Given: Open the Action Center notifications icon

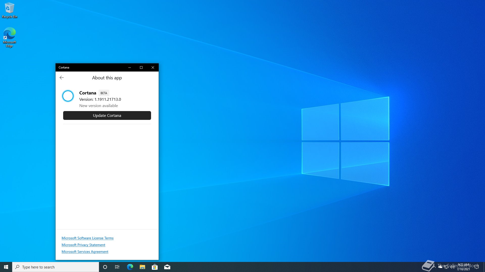Looking at the screenshot, I should click(477, 267).
